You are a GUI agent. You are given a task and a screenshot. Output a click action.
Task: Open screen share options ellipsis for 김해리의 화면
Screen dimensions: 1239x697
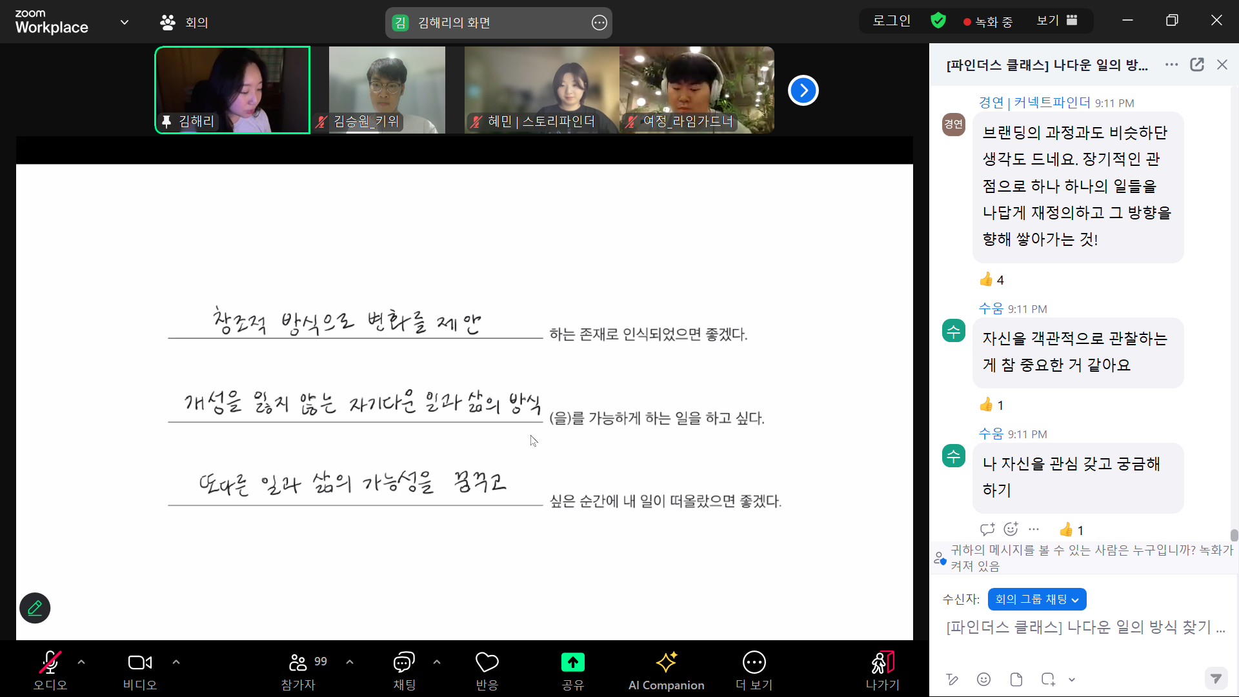click(599, 23)
